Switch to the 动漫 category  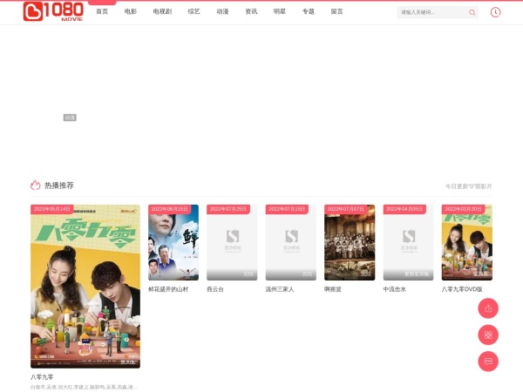point(222,12)
